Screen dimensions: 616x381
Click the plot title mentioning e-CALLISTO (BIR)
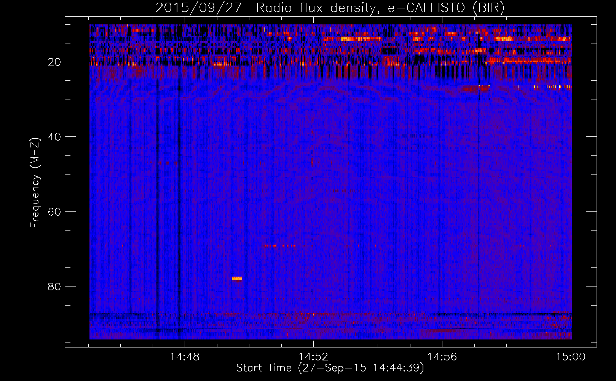coord(330,8)
